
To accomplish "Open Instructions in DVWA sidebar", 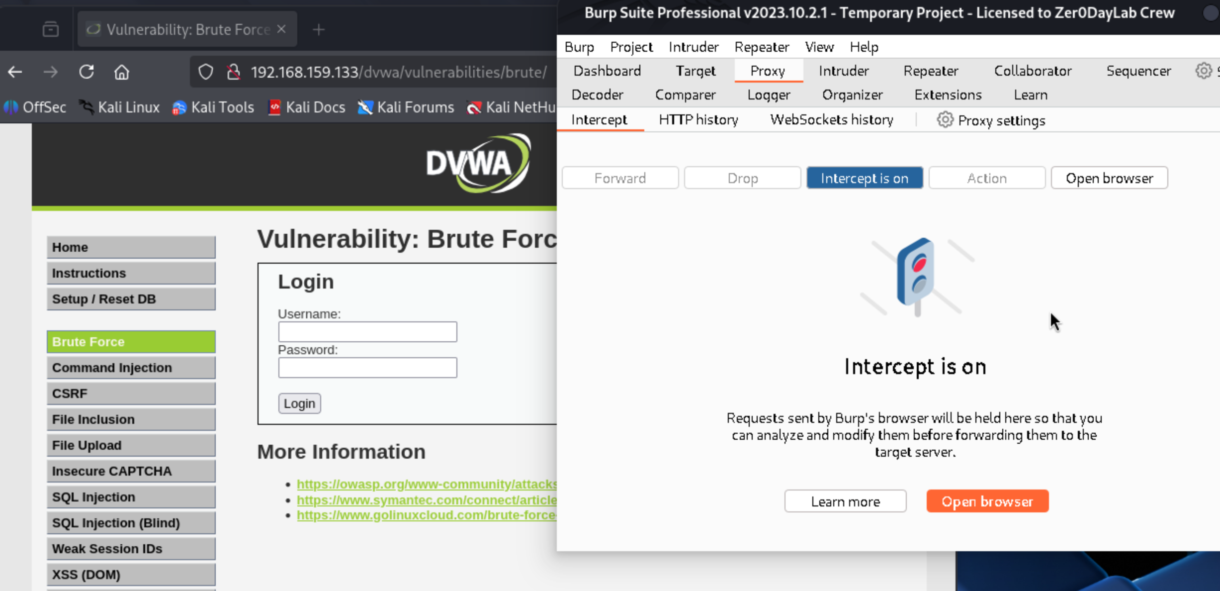I will [x=131, y=273].
